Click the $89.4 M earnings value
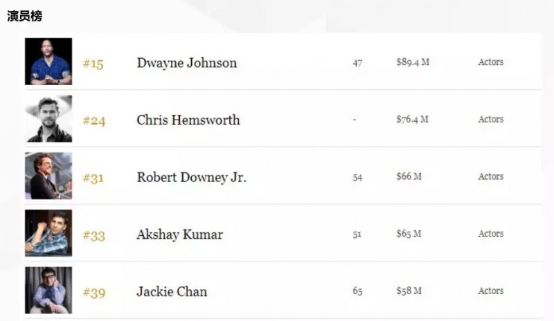 pos(413,62)
